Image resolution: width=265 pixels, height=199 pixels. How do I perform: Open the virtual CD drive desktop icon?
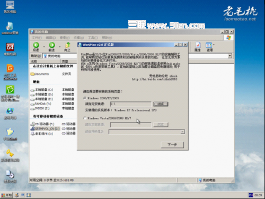coord(10,177)
